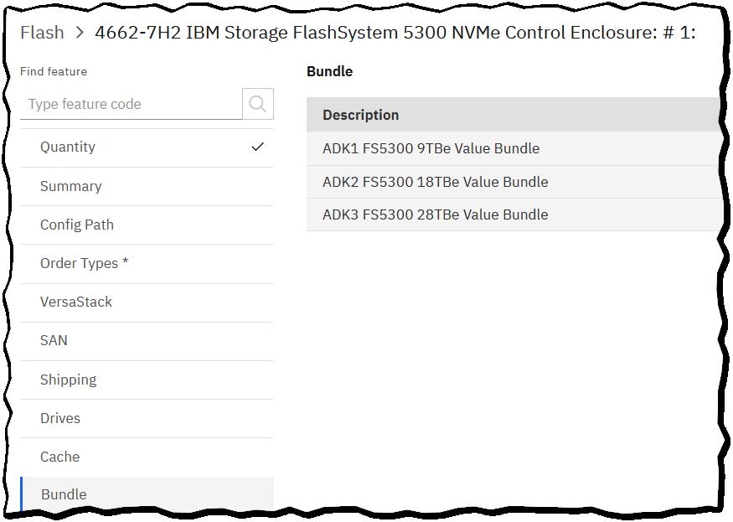This screenshot has height=522, width=733.
Task: Open the Config Path section
Action: click(x=77, y=225)
